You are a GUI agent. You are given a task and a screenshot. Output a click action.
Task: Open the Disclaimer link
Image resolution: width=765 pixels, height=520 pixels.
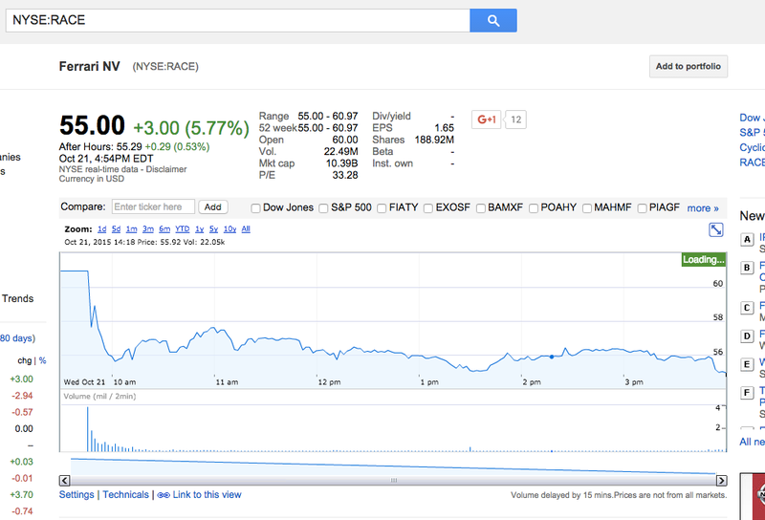(x=165, y=169)
